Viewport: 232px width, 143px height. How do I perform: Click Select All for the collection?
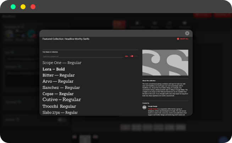tap(183, 39)
